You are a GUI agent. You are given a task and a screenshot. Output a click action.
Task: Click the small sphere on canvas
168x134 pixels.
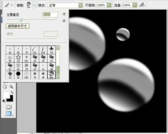tap(123, 34)
